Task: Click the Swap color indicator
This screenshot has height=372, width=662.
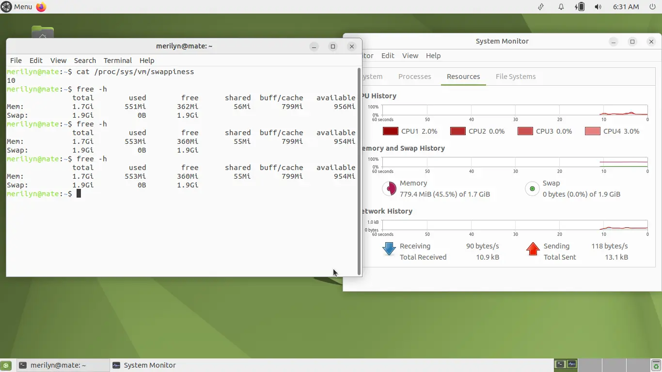Action: coord(532,188)
